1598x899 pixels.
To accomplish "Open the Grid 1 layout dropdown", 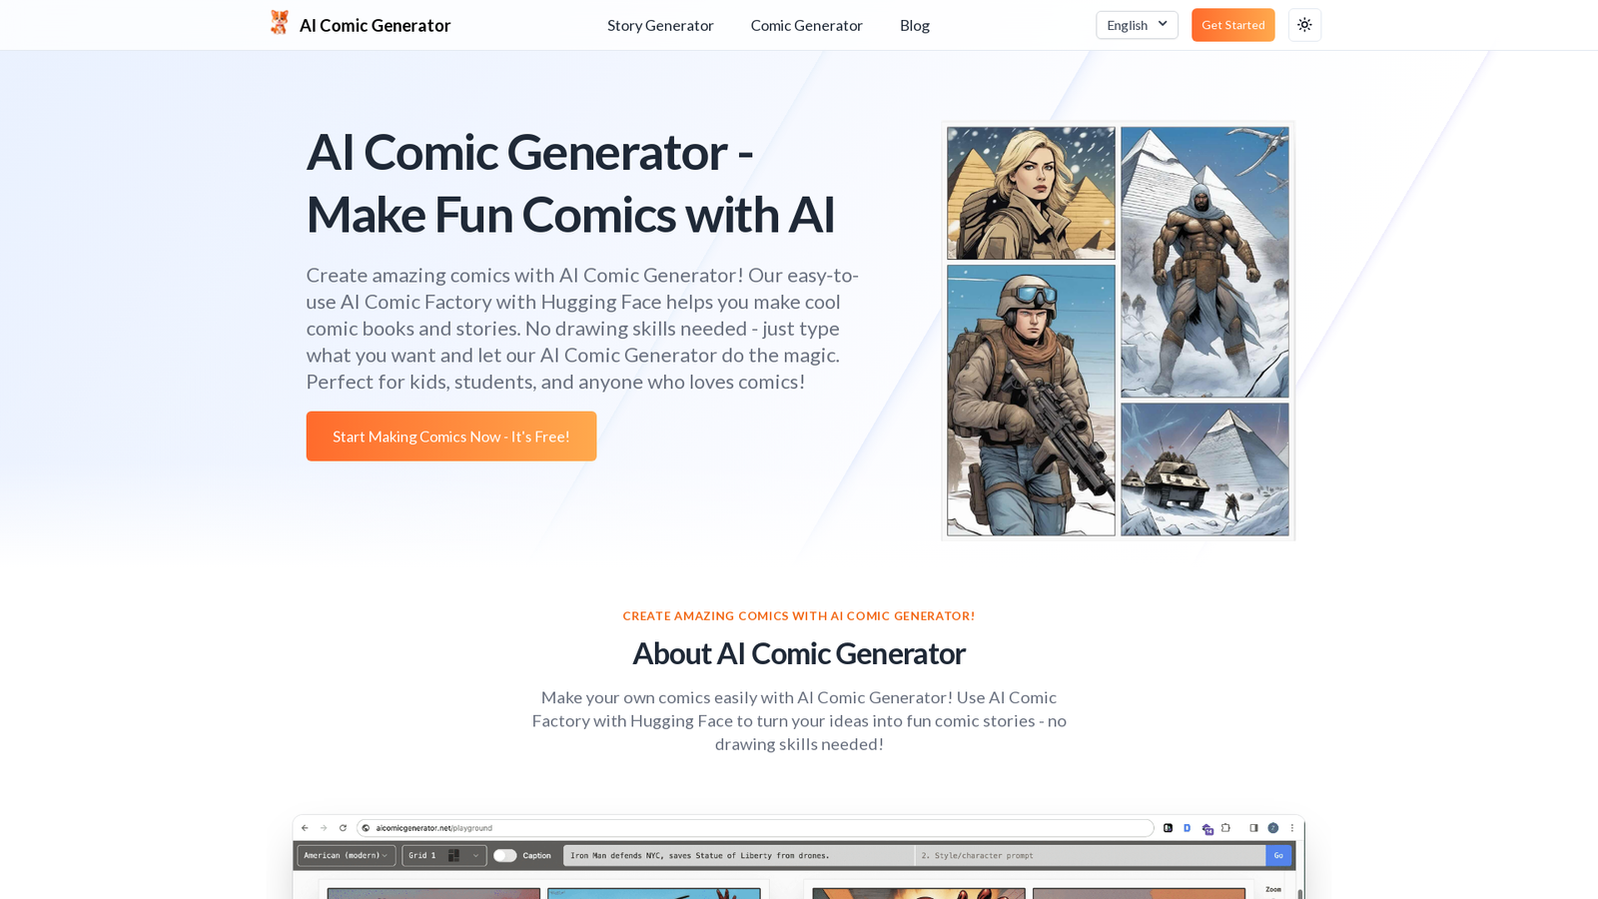I will [443, 855].
